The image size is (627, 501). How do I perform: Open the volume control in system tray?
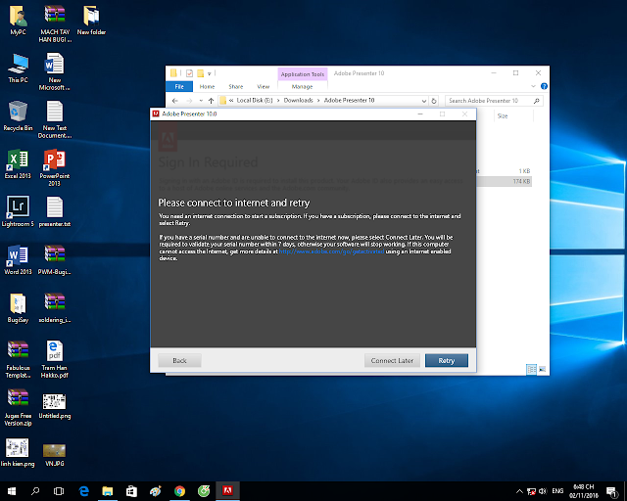(x=543, y=491)
